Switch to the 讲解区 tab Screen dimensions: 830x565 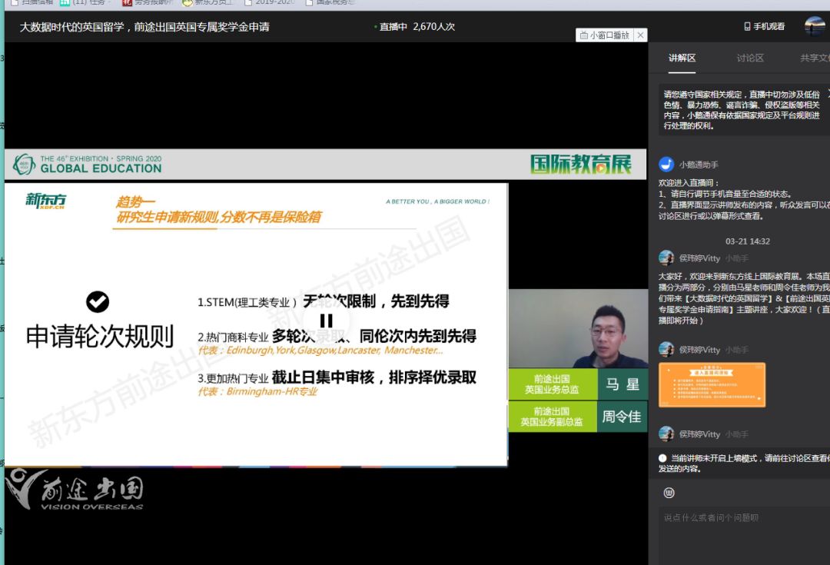682,58
